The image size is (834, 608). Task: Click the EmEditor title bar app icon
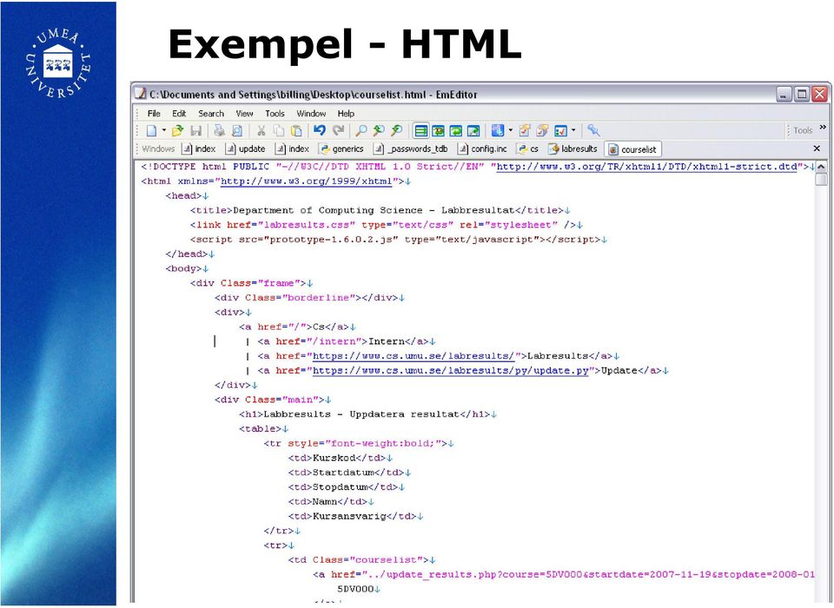click(141, 94)
